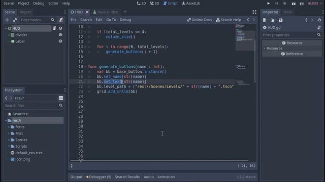Click the horizontal scrollbar of code editor
Image resolution: width=325 pixels, height=182 pixels.
[159, 160]
